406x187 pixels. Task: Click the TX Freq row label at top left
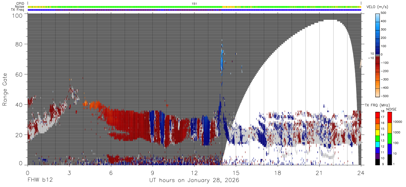[18, 10]
